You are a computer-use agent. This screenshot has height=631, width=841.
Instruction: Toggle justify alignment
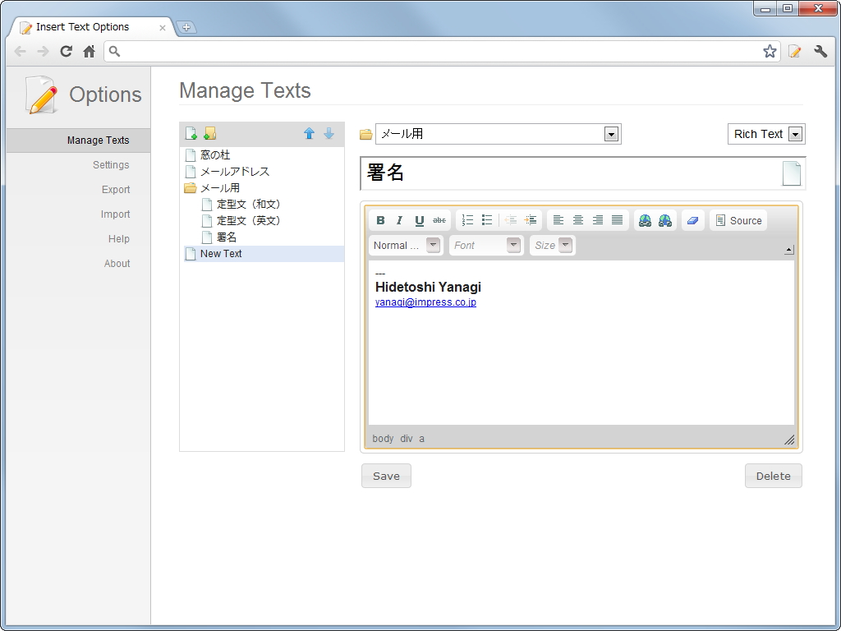tap(618, 219)
